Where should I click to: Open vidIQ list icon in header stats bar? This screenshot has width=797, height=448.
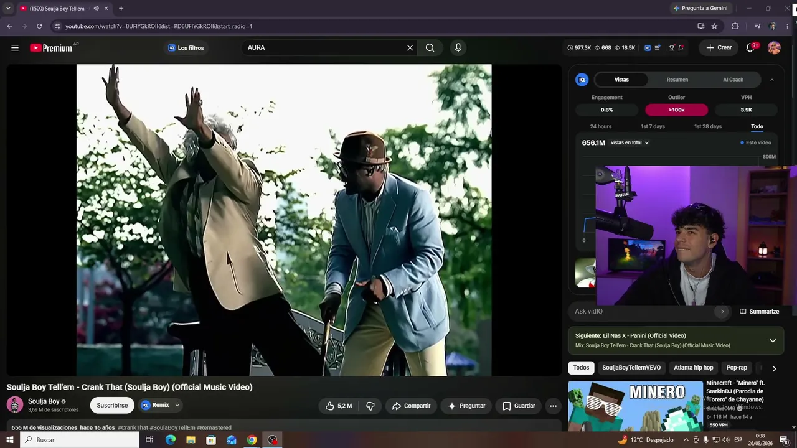point(658,48)
